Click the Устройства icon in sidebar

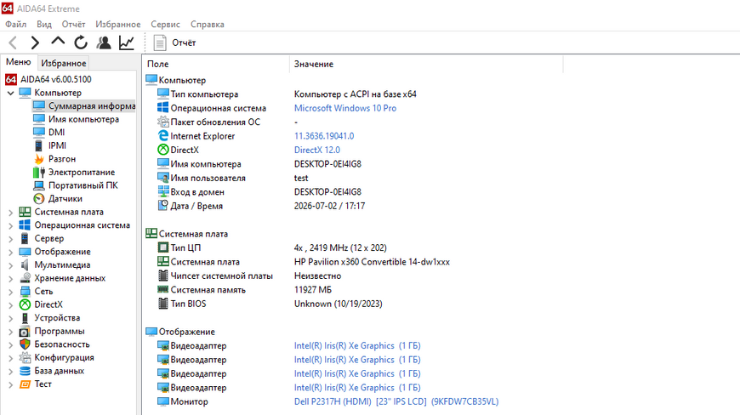[25, 317]
